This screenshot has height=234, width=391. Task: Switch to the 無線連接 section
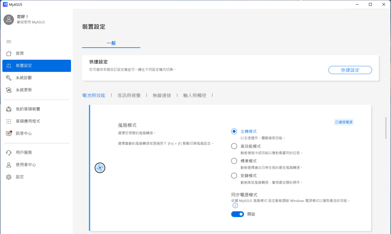pyautogui.click(x=162, y=95)
